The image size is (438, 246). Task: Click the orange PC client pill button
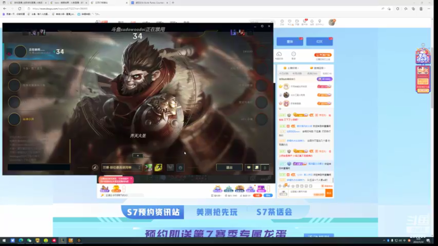tap(323, 55)
